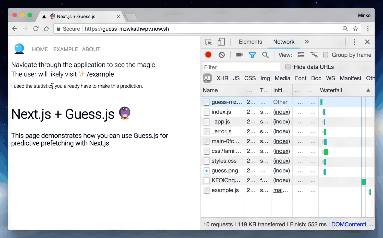Select the Network tab
Viewport: 383px width, 238px height.
click(x=284, y=42)
